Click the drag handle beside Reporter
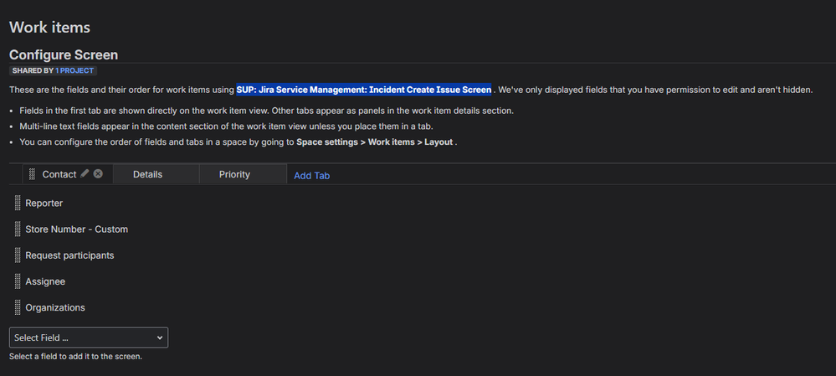 point(18,203)
